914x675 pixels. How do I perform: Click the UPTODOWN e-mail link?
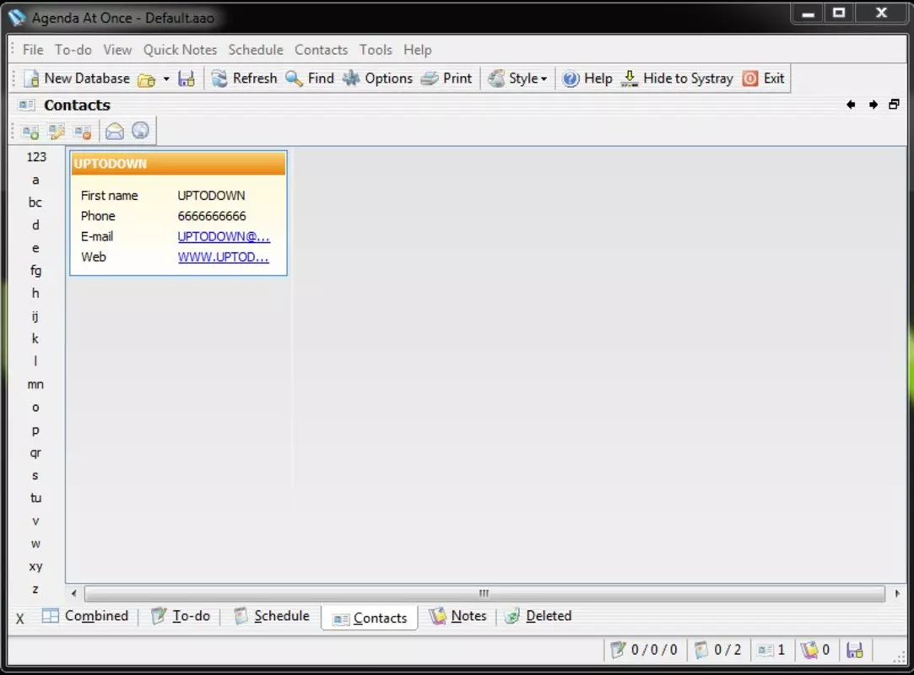point(224,236)
